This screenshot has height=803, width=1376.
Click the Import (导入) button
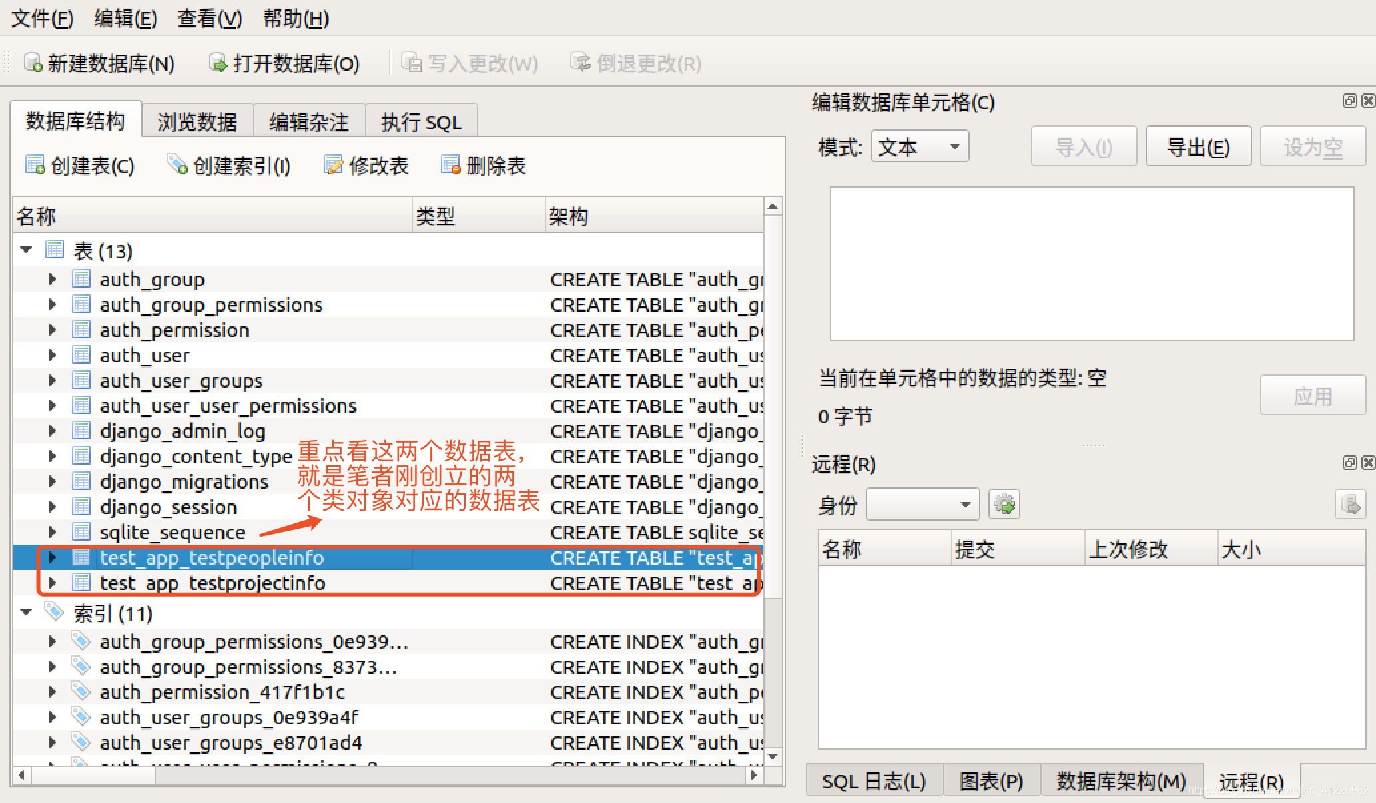[x=1084, y=146]
